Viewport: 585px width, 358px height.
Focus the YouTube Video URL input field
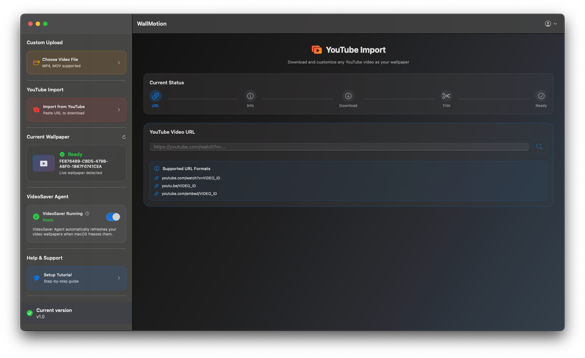coord(339,147)
